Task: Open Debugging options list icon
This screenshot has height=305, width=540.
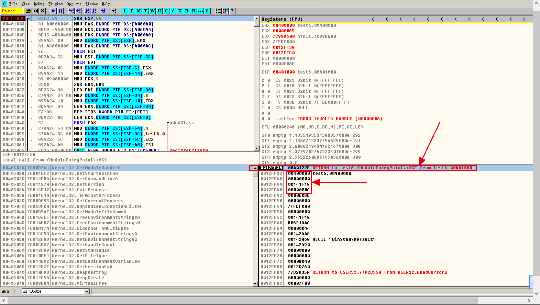Action: click(219, 11)
